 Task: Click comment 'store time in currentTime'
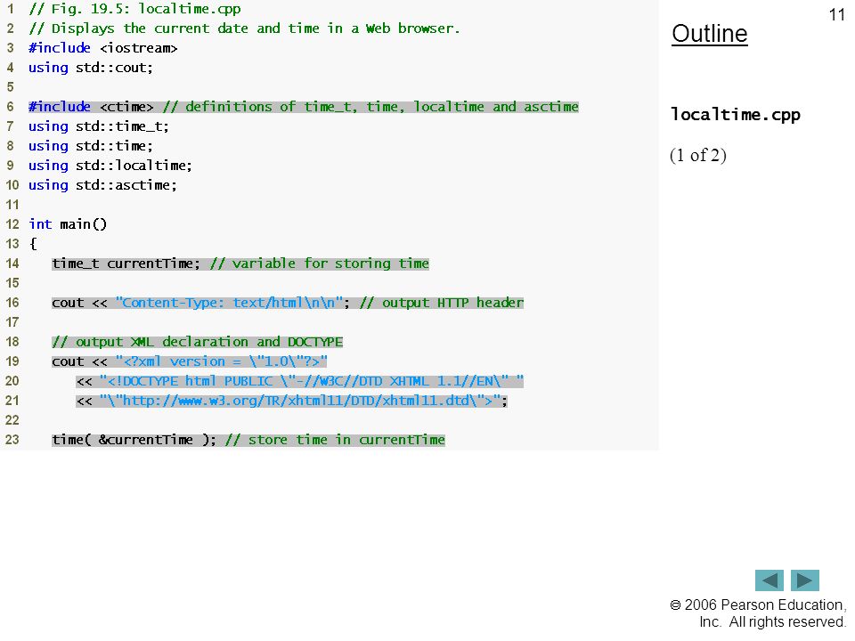(x=336, y=440)
